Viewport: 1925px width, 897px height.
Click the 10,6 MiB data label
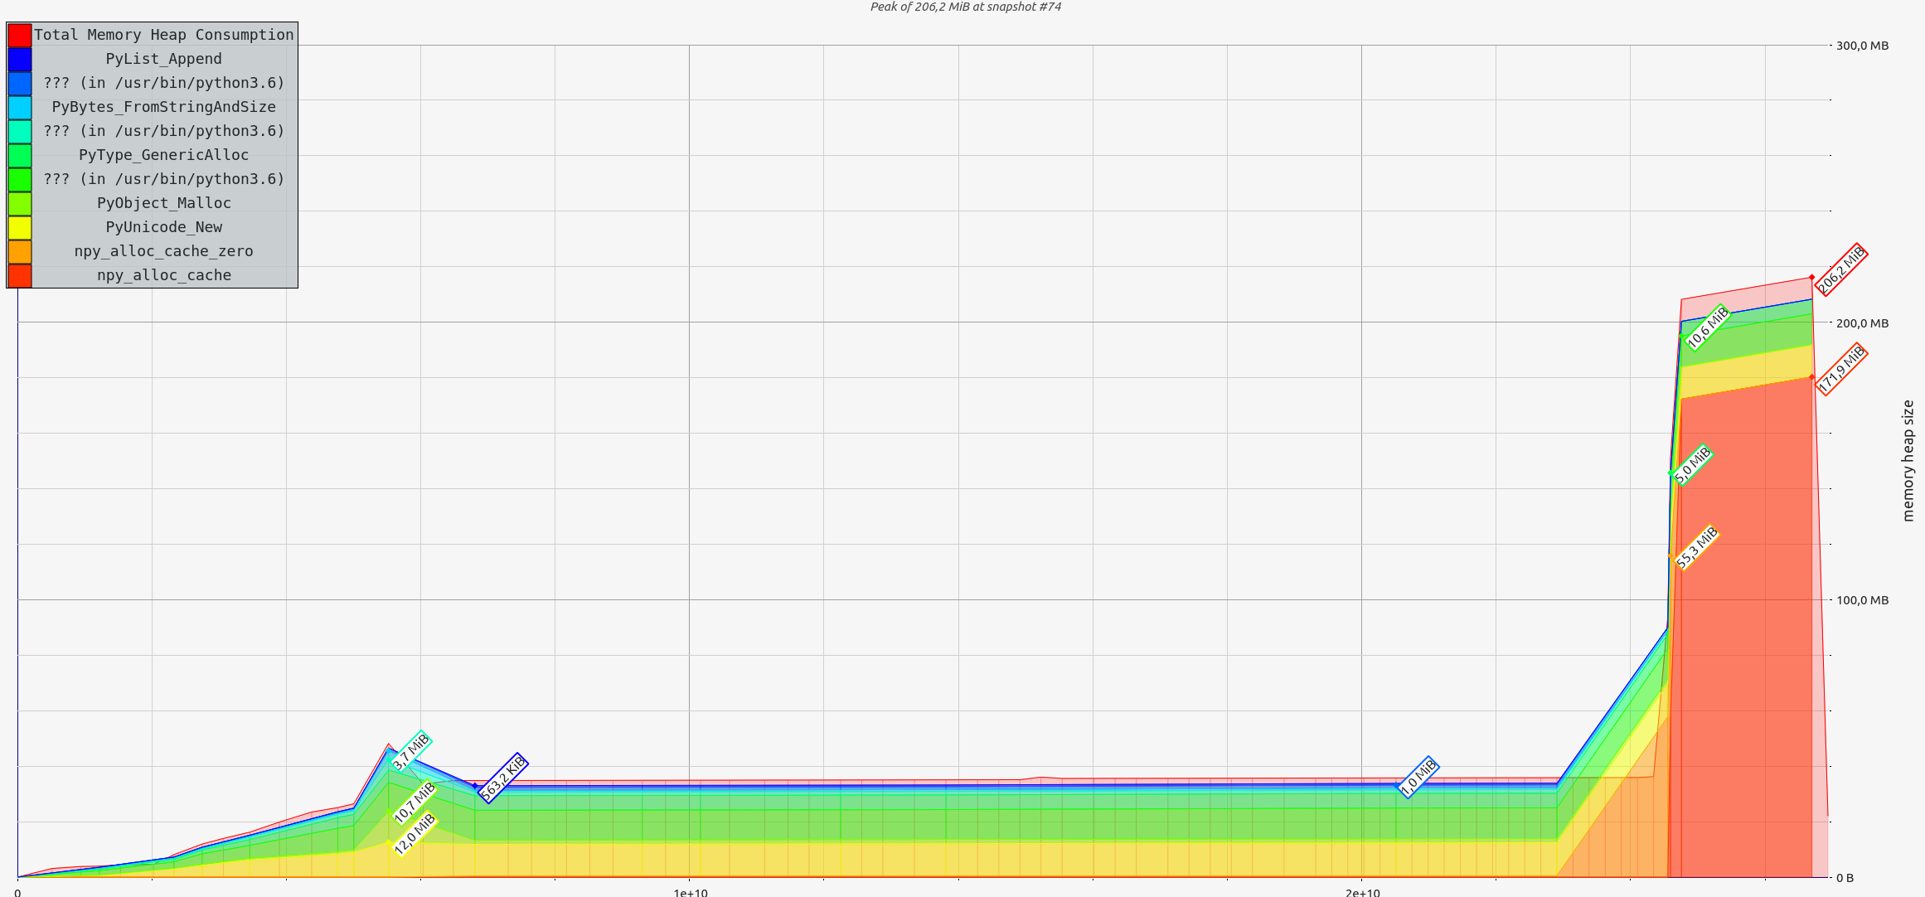tap(1707, 327)
